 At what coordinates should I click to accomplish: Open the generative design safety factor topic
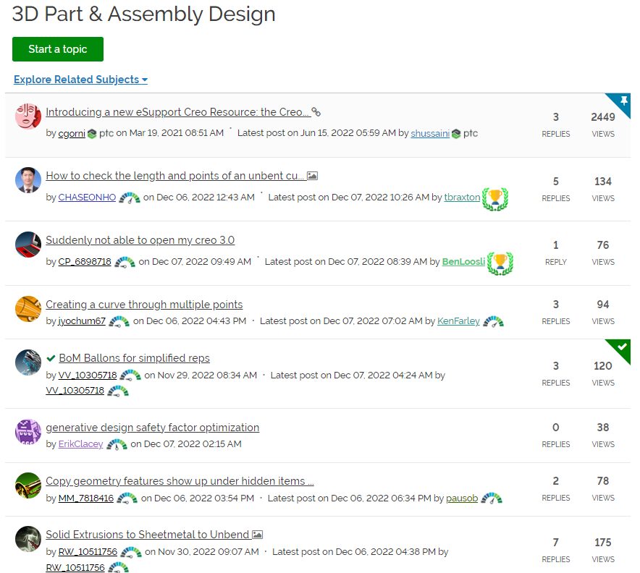(152, 428)
